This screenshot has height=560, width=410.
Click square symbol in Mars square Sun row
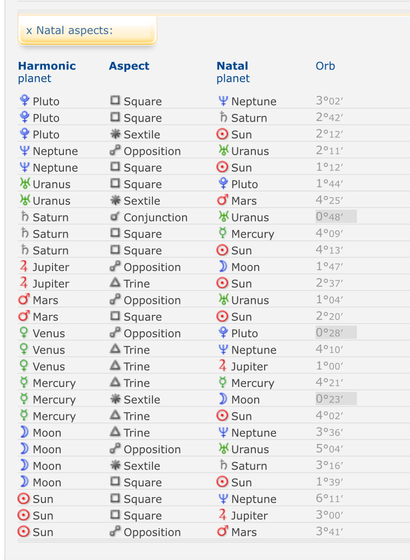[x=115, y=316]
